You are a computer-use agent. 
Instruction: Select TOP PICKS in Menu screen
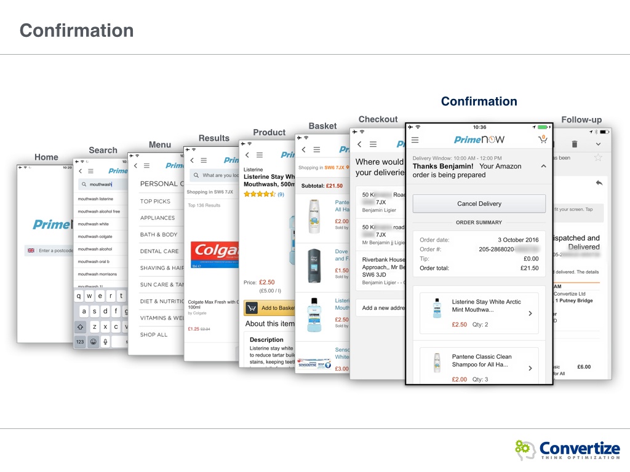click(x=155, y=202)
